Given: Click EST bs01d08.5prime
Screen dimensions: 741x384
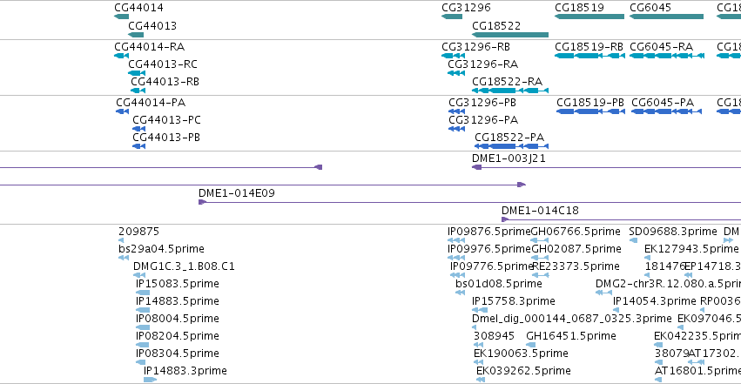Looking at the screenshot, I should click(x=461, y=293).
